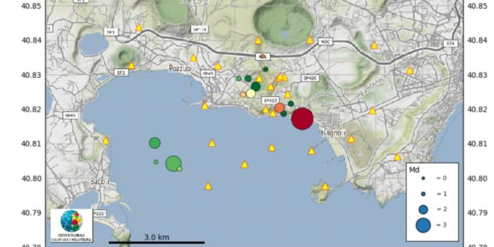494x247 pixels.
Task: Click the station triangle directly below the Bagnoli label
Action: pyautogui.click(x=351, y=139)
